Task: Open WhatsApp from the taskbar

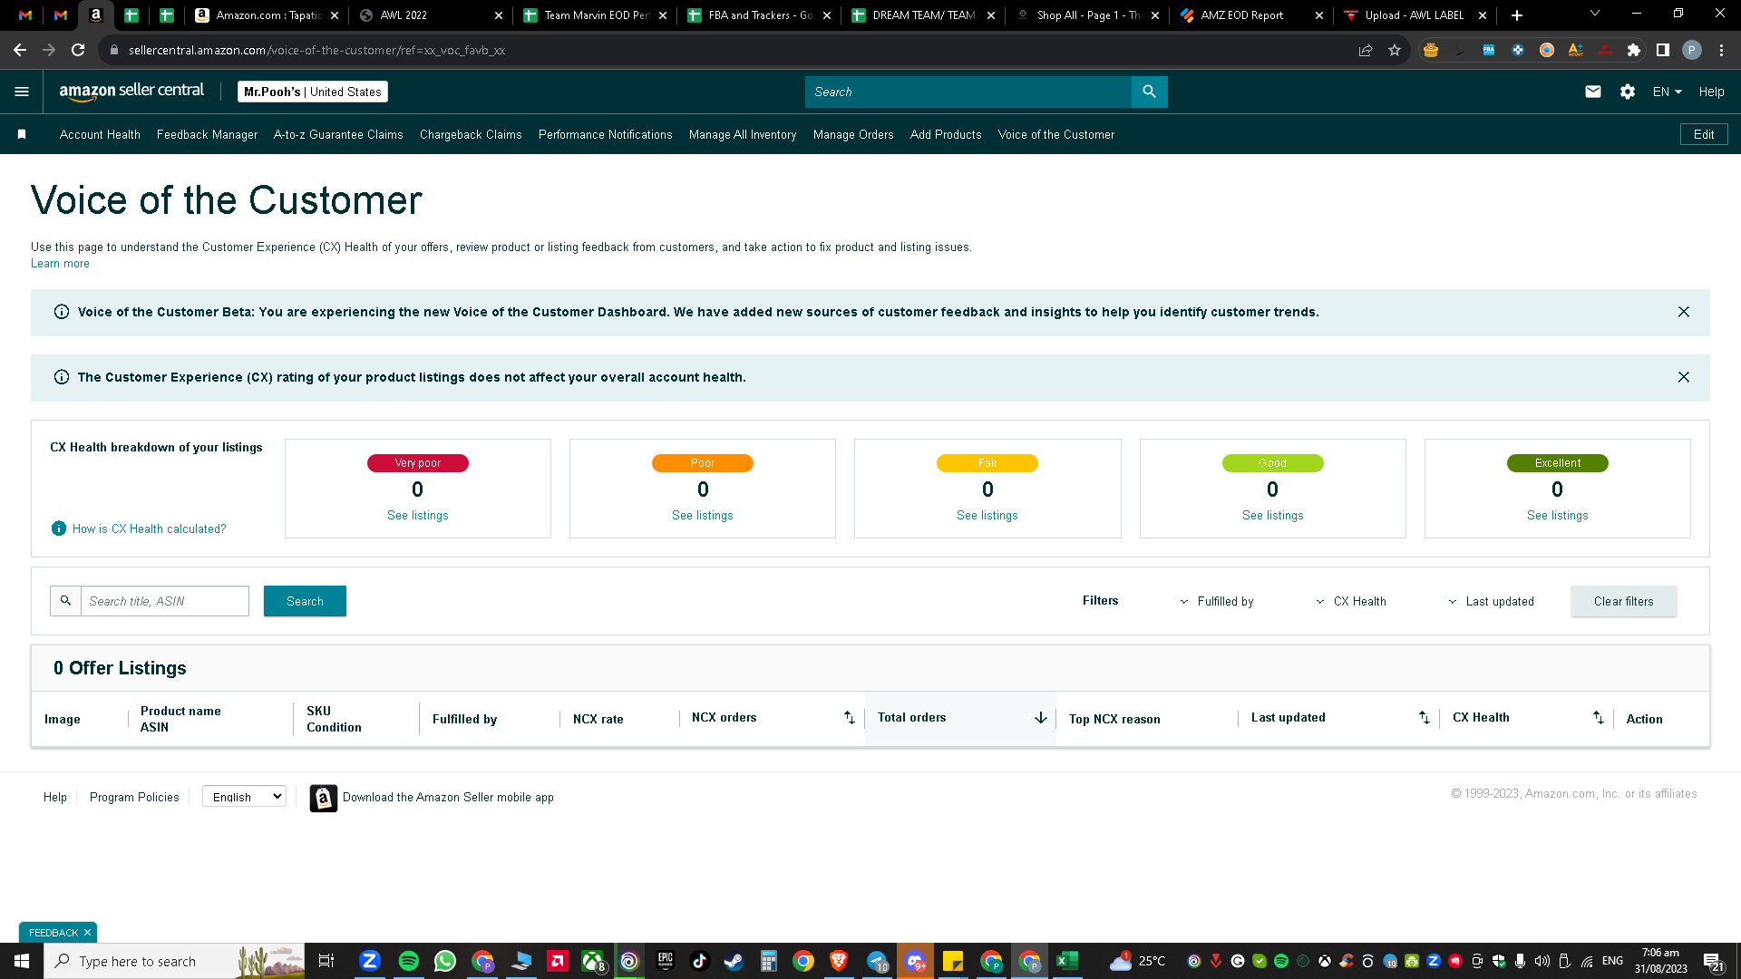Action: (445, 961)
